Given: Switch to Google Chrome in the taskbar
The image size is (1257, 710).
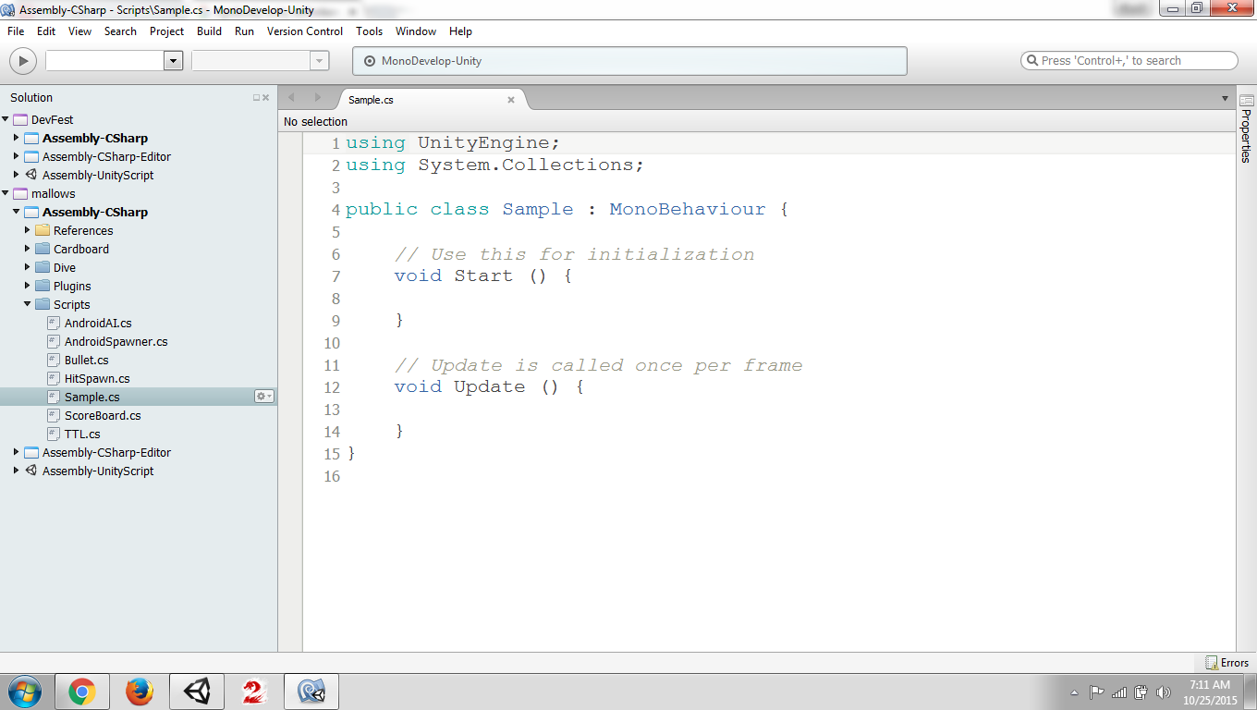Looking at the screenshot, I should [x=82, y=692].
